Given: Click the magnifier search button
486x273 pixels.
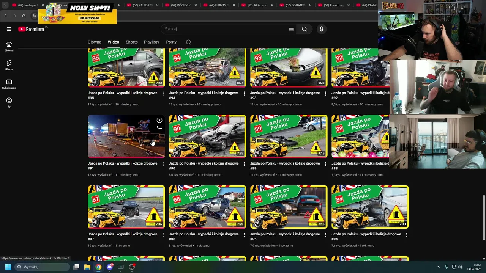Looking at the screenshot, I should 305,29.
